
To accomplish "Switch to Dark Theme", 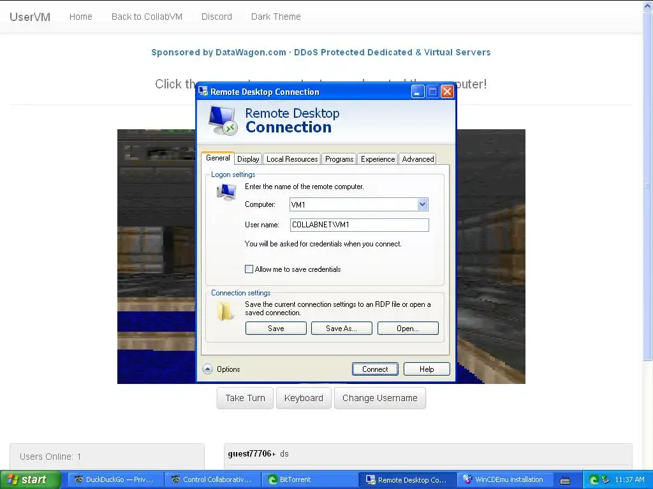I will [275, 17].
